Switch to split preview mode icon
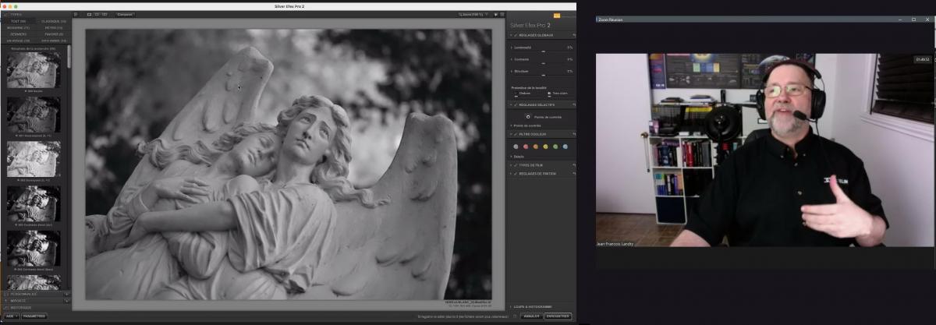The image size is (936, 325). 97,14
